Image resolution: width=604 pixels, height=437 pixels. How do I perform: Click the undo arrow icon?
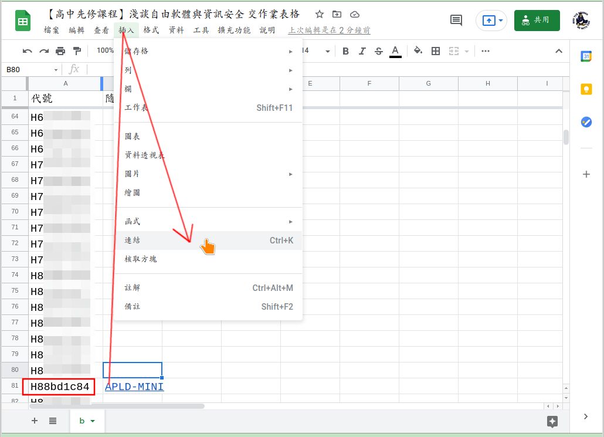[28, 51]
